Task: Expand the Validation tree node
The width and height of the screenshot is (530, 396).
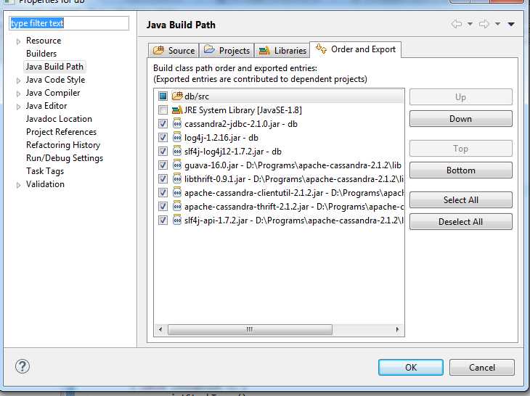Action: [x=19, y=186]
